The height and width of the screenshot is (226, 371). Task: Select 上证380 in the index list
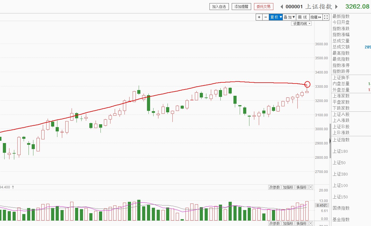coord(340,174)
